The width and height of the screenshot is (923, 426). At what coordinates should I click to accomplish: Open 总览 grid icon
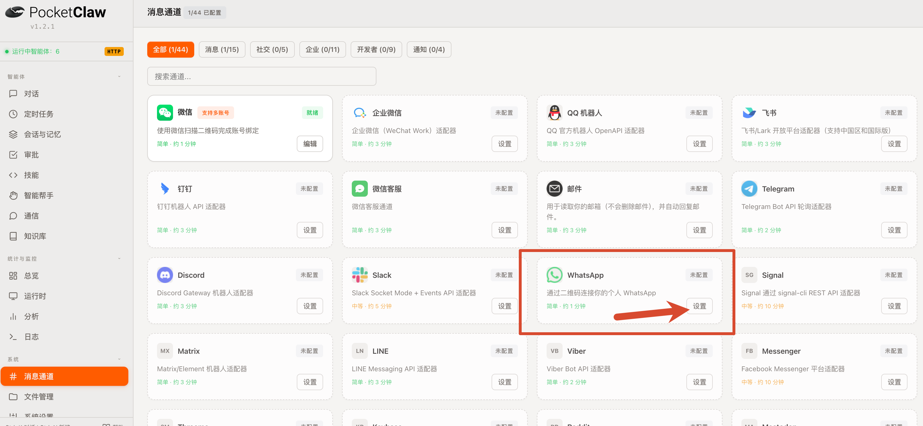click(13, 276)
